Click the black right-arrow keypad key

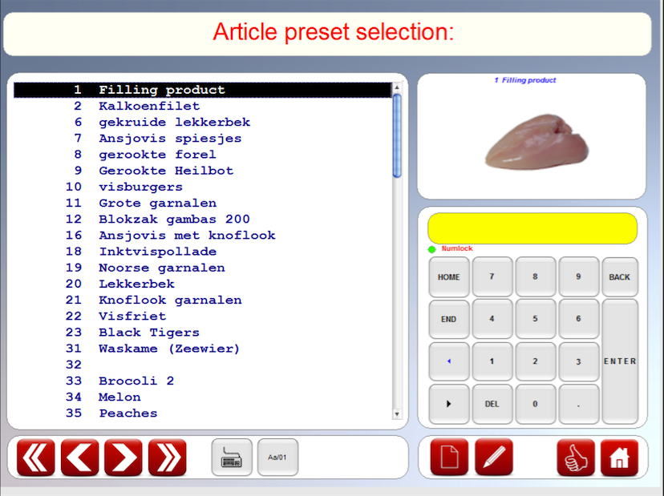449,404
